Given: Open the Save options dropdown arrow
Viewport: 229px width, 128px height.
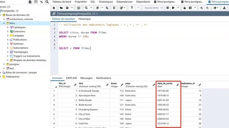Looking at the screenshot, I should tap(72, 8).
